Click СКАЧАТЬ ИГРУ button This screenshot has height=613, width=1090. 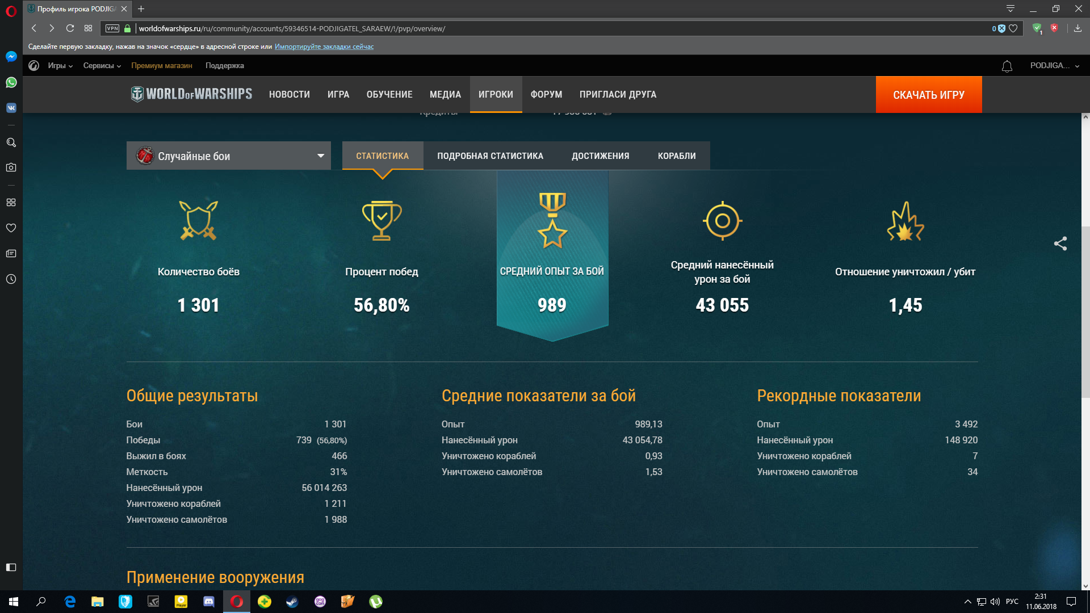point(929,95)
